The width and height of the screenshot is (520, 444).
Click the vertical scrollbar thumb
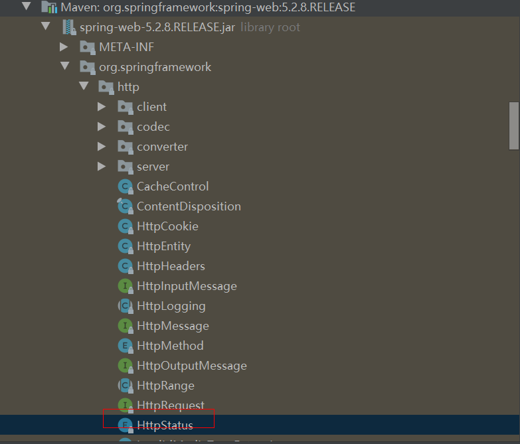point(514,126)
